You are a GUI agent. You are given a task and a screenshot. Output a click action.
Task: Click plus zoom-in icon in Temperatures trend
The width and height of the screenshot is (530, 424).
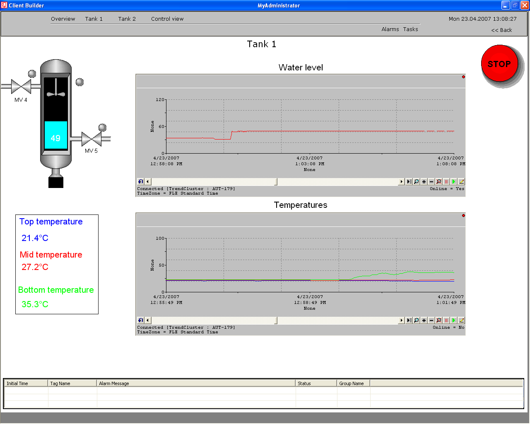point(424,320)
